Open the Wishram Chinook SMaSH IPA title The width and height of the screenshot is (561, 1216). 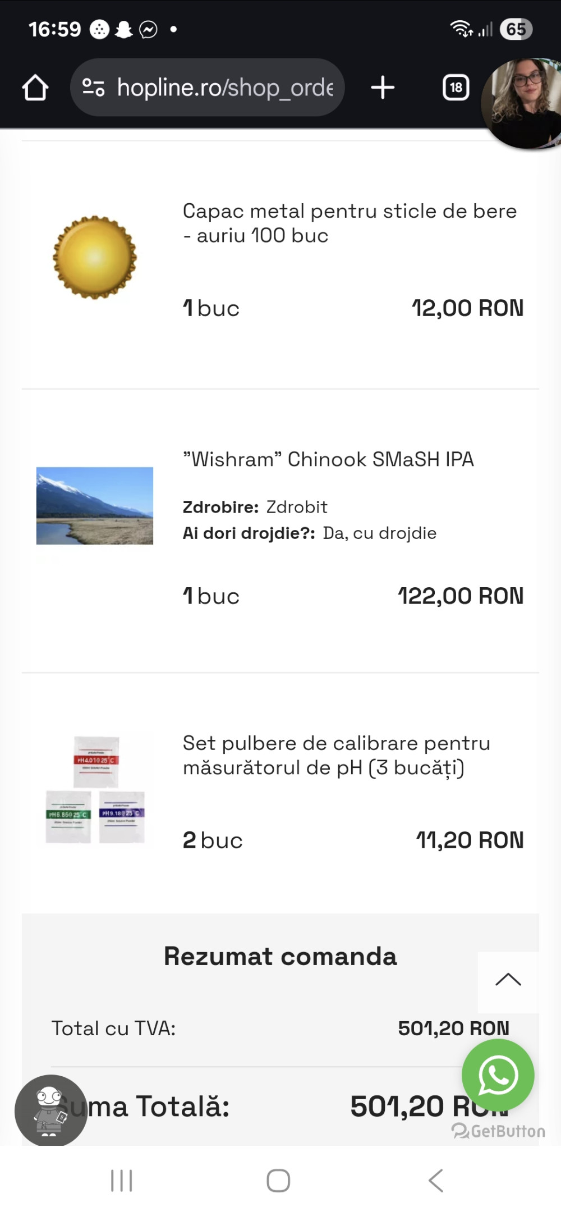pyautogui.click(x=328, y=459)
